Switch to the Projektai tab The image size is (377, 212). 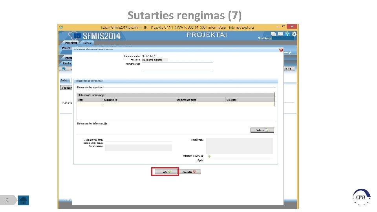(71, 43)
